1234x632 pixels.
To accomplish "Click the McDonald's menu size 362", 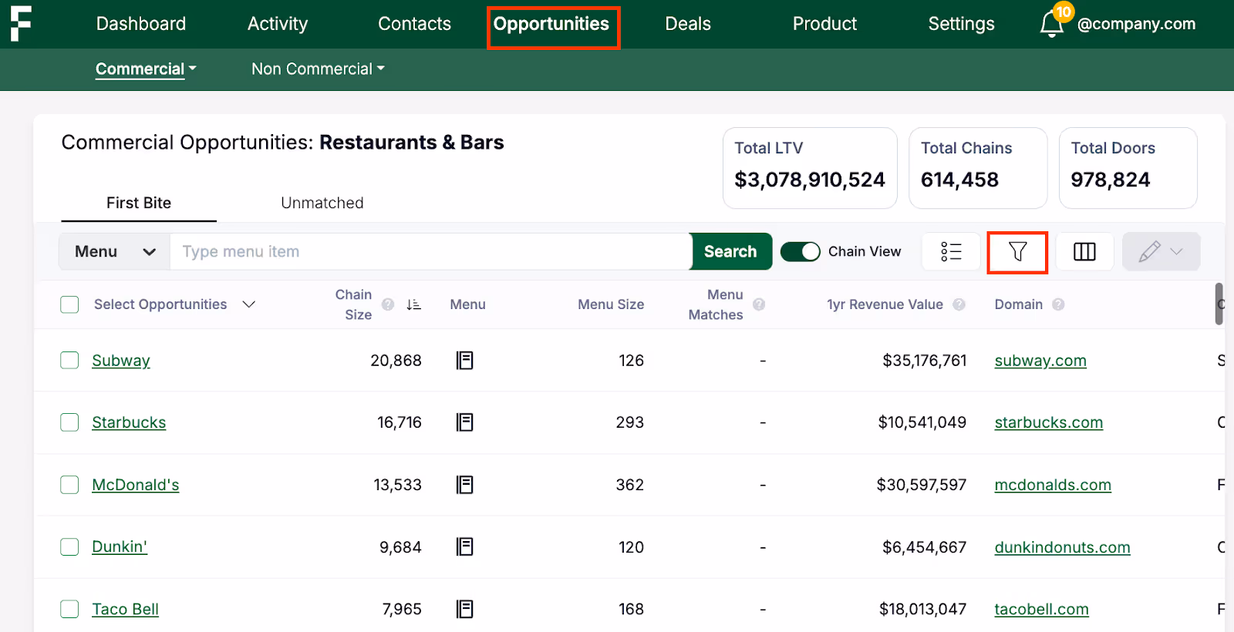I will click(629, 485).
